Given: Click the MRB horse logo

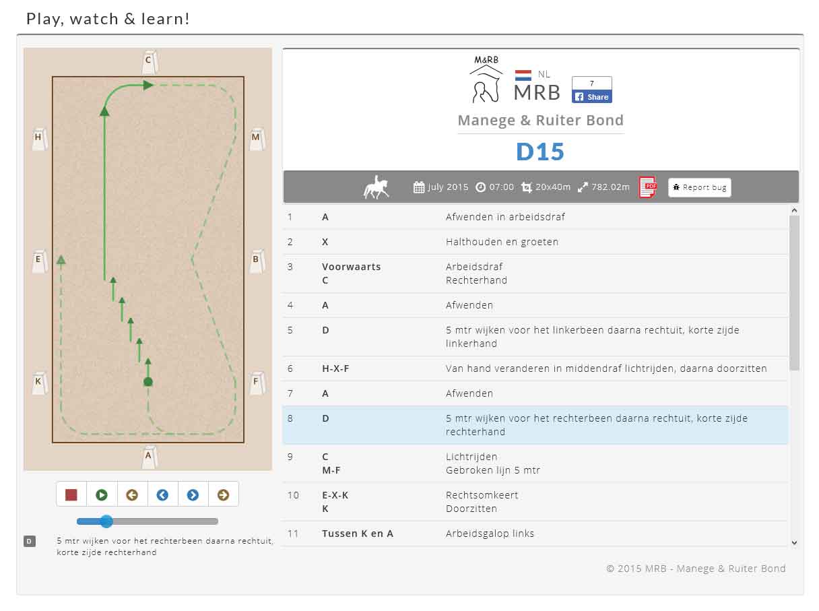Looking at the screenshot, I should pos(486,79).
